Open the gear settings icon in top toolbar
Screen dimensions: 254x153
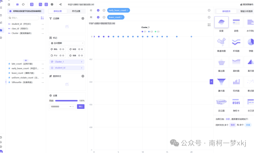point(52,4)
